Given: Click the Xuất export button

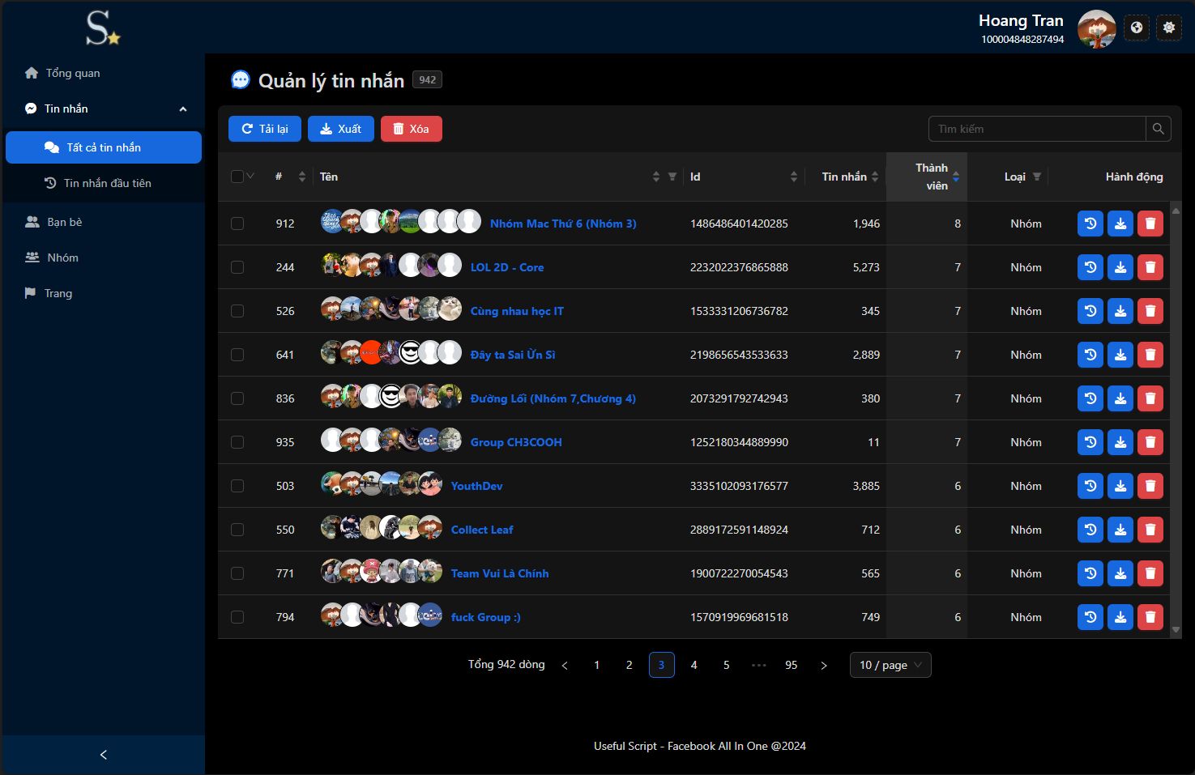Looking at the screenshot, I should (341, 129).
